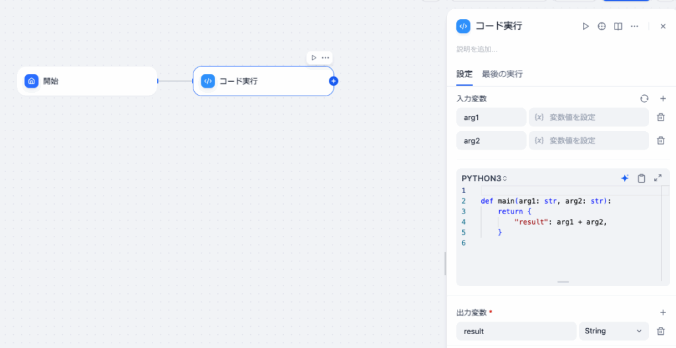This screenshot has width=676, height=348.
Task: Remove the result output variable
Action: (x=660, y=331)
